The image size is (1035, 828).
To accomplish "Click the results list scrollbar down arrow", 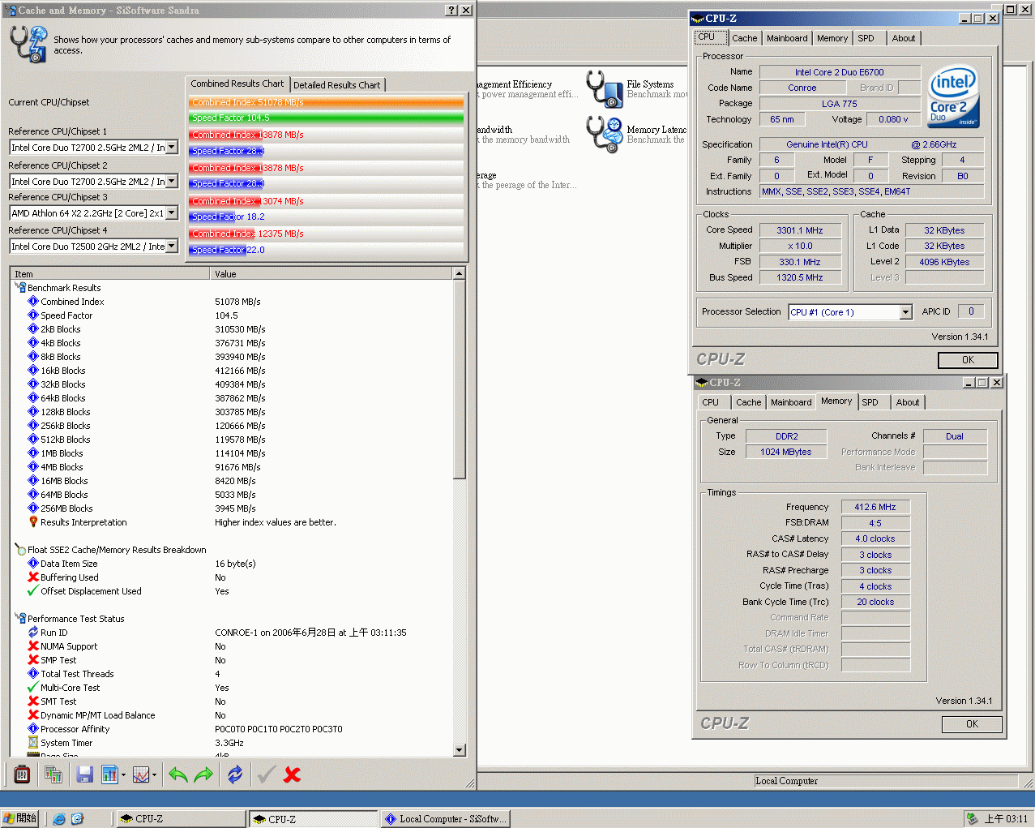I will (460, 750).
